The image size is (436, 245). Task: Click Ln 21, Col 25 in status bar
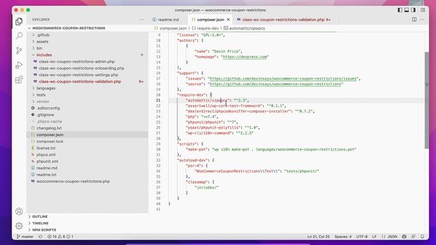(x=318, y=236)
